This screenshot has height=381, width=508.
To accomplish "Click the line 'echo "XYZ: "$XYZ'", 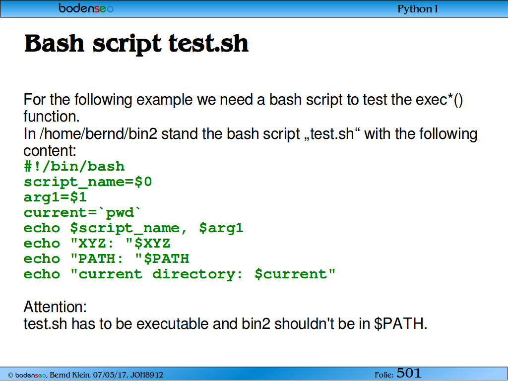I will [97, 243].
